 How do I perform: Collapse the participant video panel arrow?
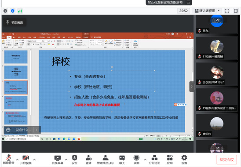click(x=191, y=87)
